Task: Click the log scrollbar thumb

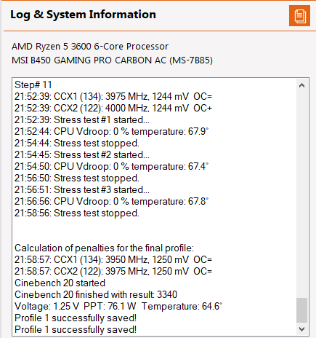Action: (x=301, y=310)
